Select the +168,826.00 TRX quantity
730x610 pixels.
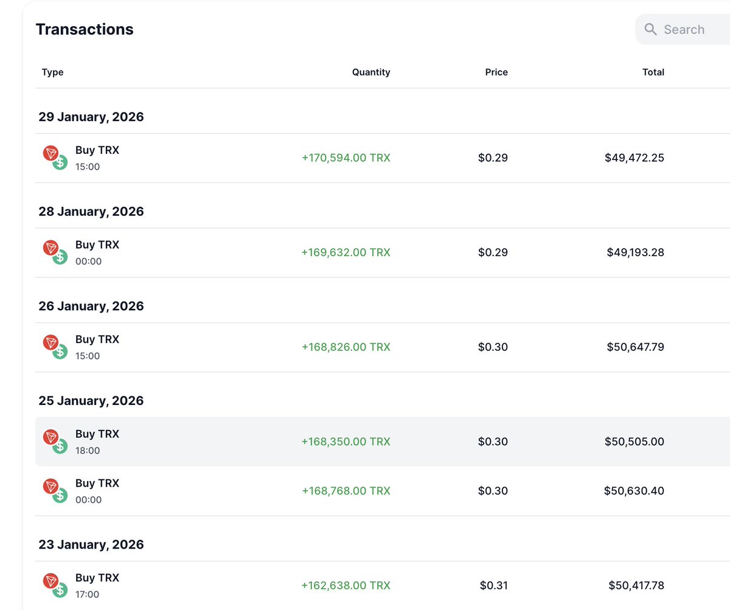point(346,347)
